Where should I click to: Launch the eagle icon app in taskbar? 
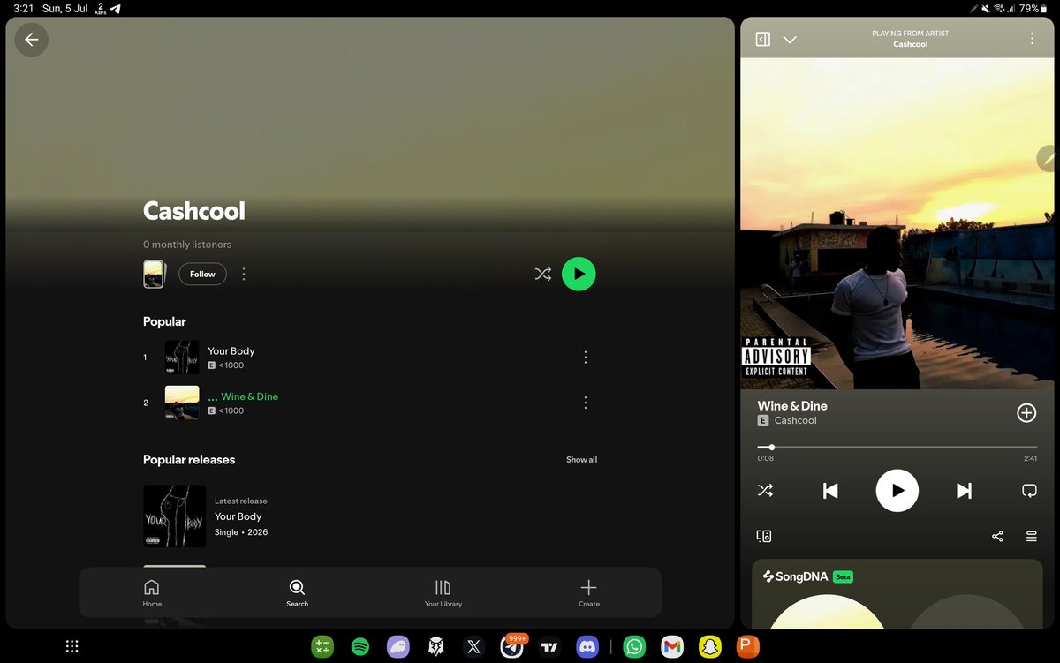point(436,647)
